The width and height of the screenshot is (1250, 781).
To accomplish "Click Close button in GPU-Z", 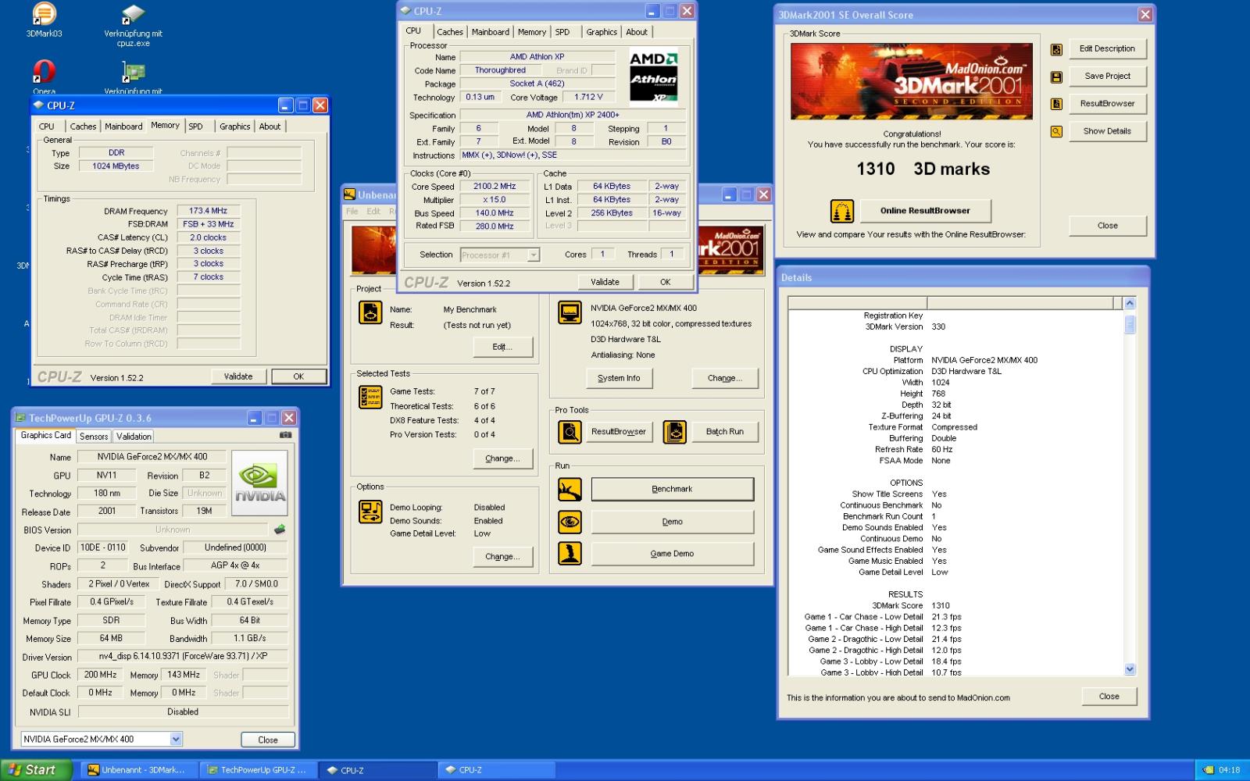I will [x=268, y=740].
